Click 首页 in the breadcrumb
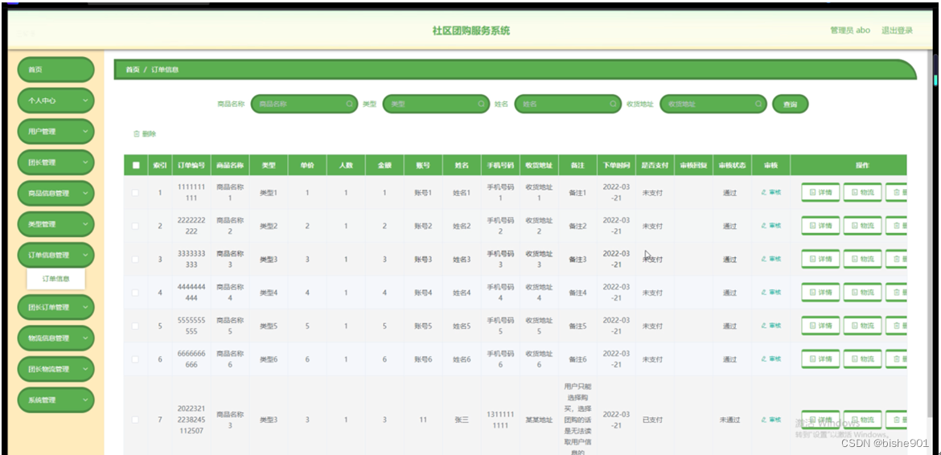This screenshot has height=455, width=941. [x=133, y=70]
